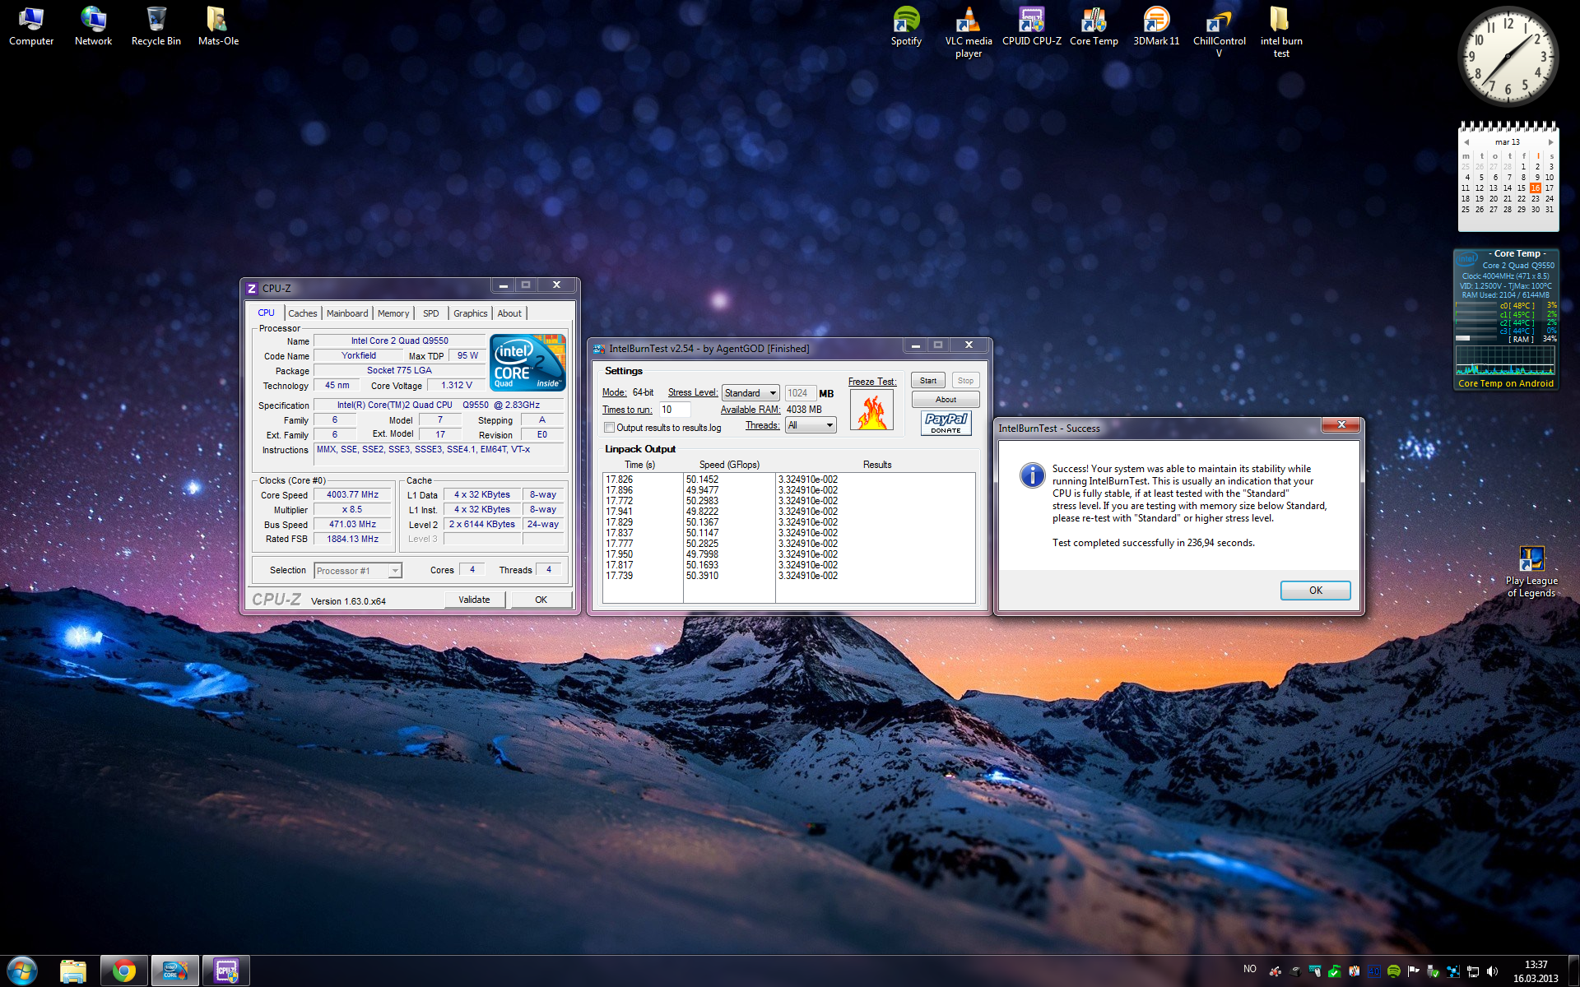Select the VLC media player shortcut
The width and height of the screenshot is (1580, 987).
[969, 32]
